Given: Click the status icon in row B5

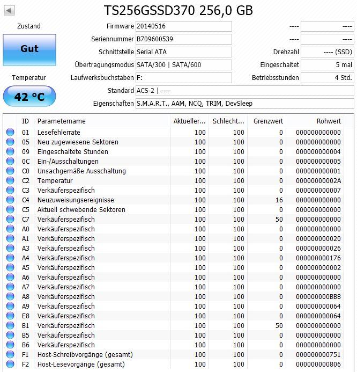Looking at the screenshot, I should pyautogui.click(x=10, y=335).
